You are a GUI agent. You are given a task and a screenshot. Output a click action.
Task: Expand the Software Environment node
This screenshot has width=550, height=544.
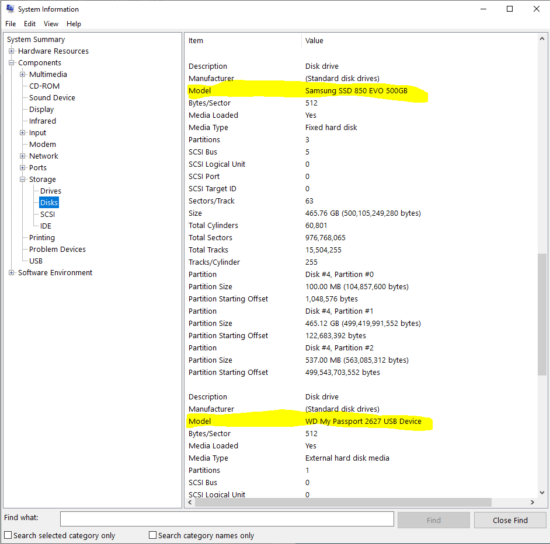[12, 272]
